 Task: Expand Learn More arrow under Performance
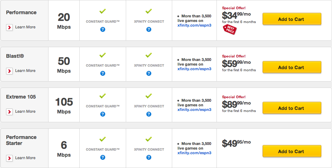[x=9, y=27]
